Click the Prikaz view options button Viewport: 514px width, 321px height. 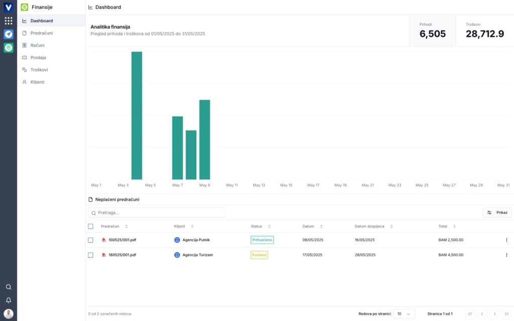coord(497,213)
